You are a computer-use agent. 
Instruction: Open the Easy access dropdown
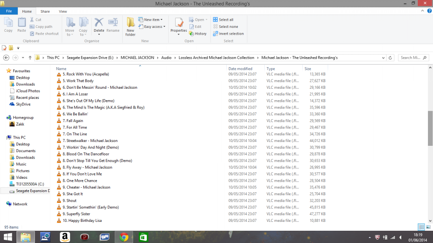153,27
